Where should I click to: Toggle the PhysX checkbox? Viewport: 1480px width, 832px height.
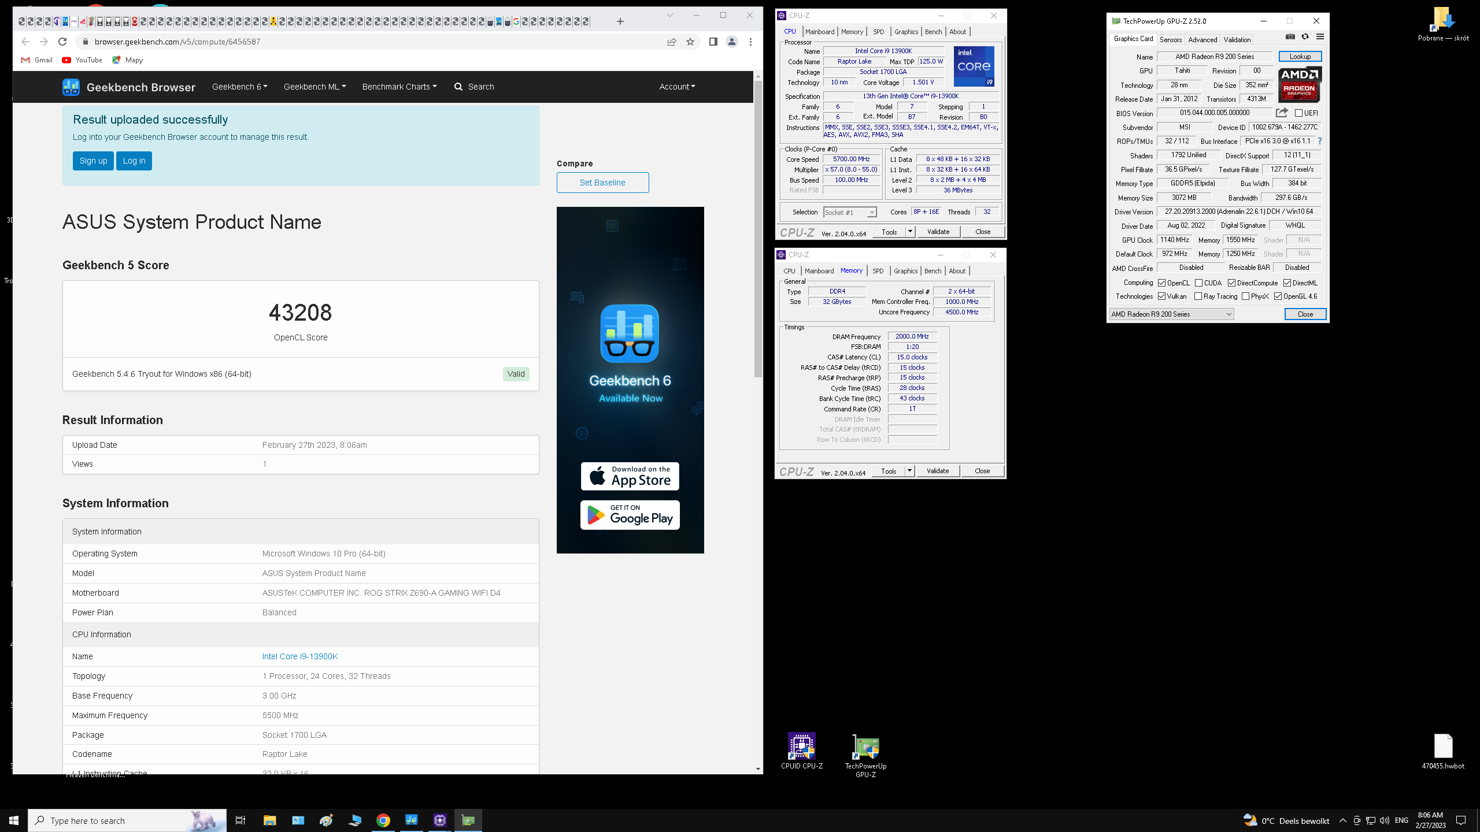[1245, 296]
